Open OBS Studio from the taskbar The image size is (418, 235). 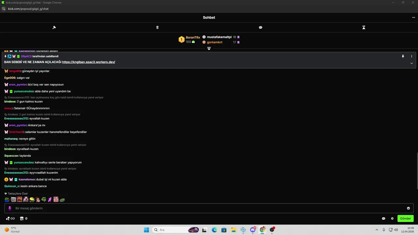[x=272, y=230]
